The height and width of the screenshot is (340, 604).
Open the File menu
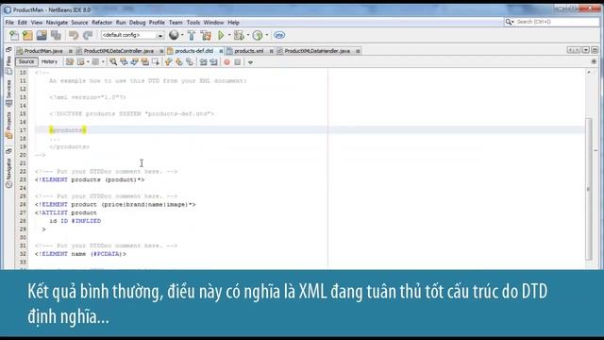coord(9,23)
